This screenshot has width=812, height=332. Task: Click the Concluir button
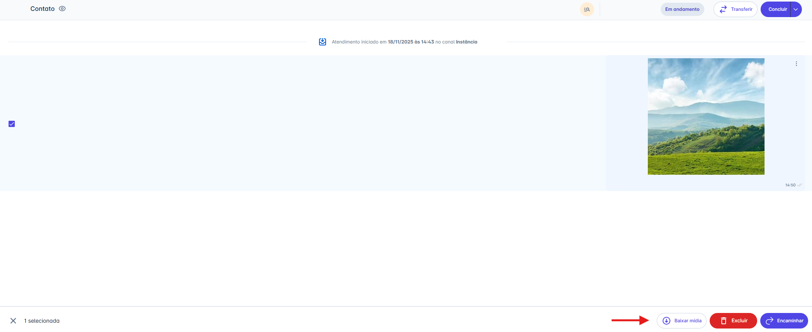pyautogui.click(x=777, y=9)
